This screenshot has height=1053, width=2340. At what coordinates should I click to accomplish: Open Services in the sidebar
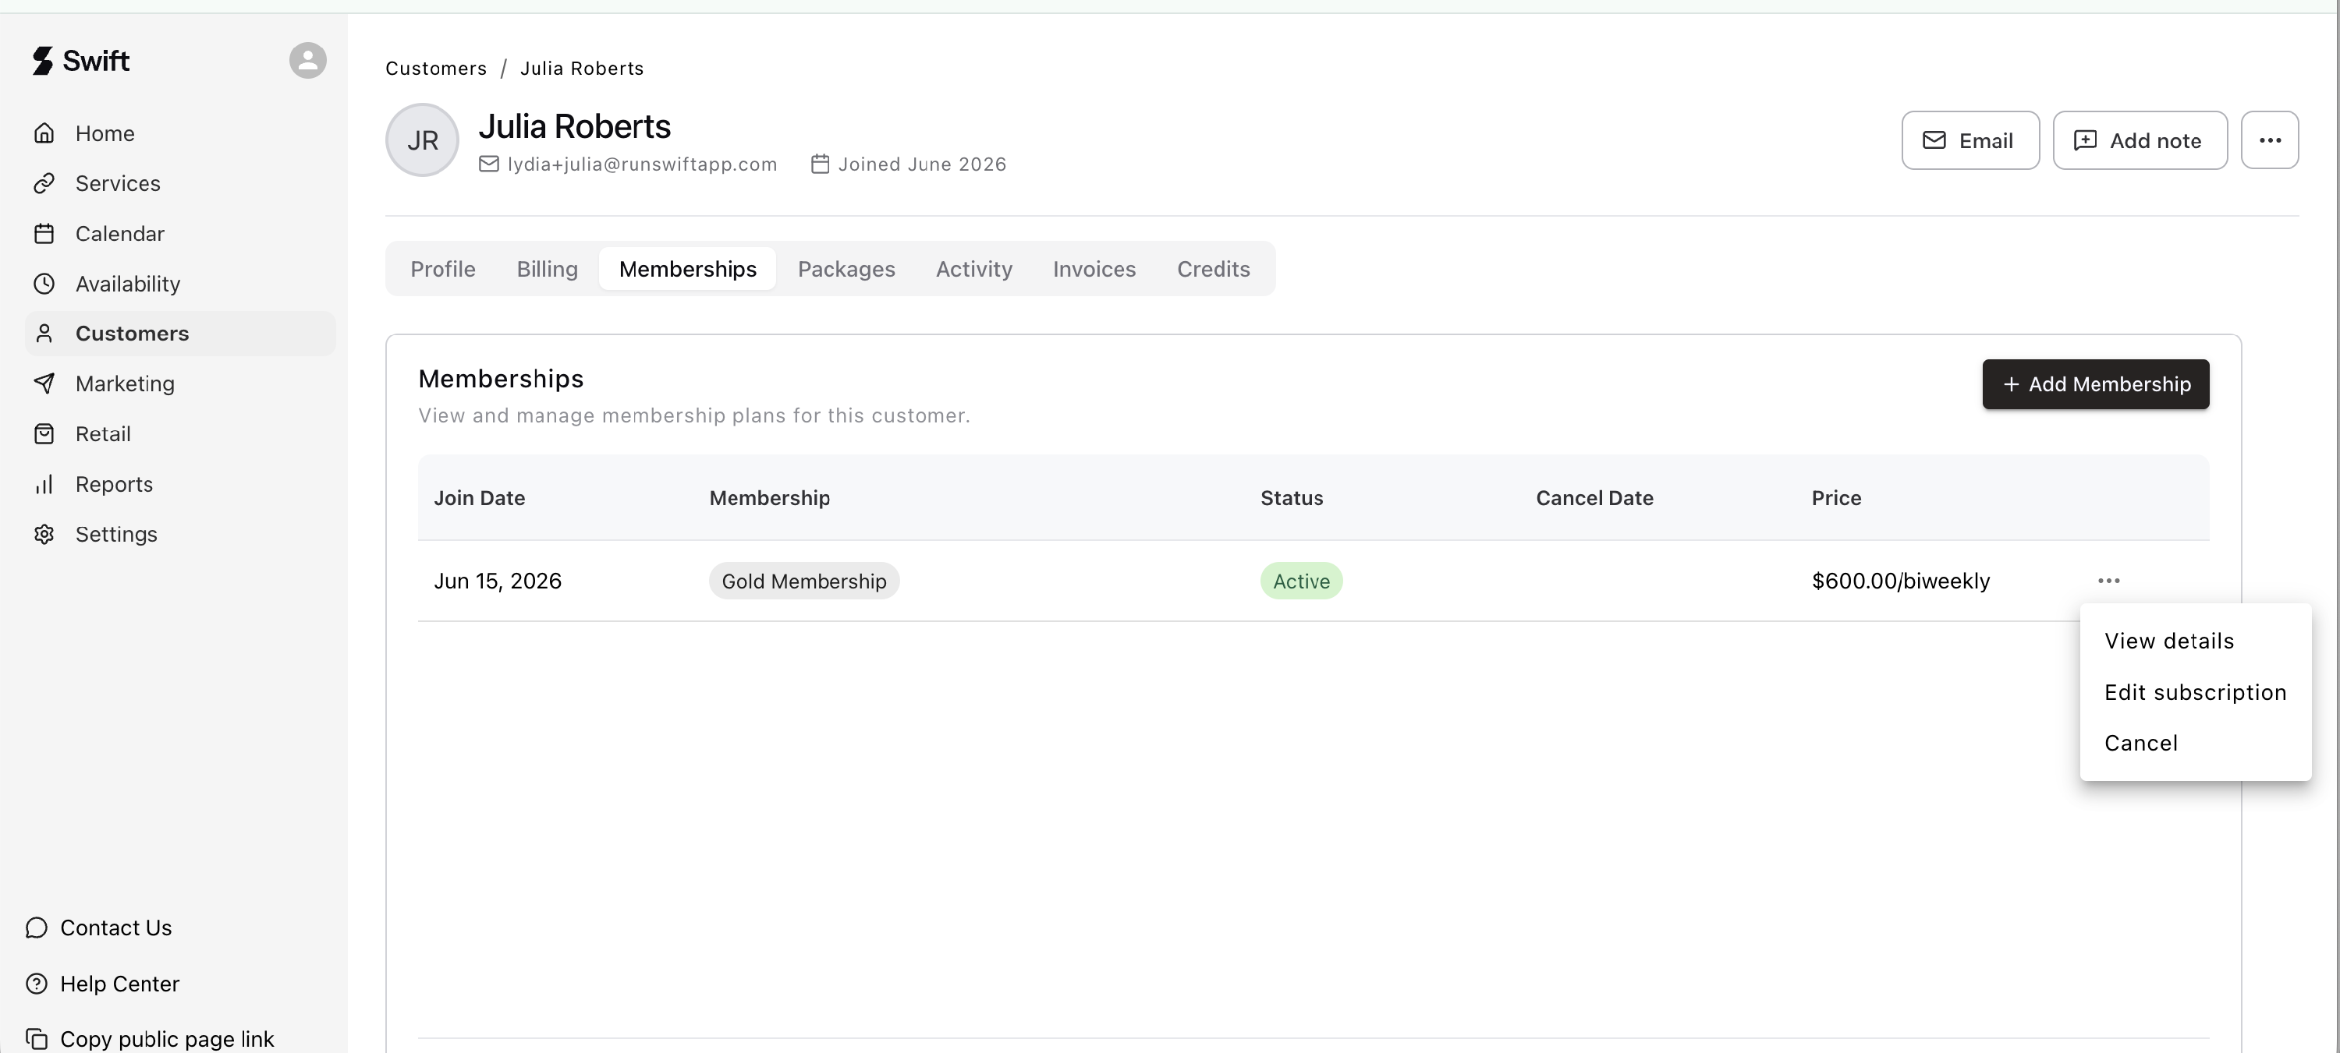[x=180, y=183]
